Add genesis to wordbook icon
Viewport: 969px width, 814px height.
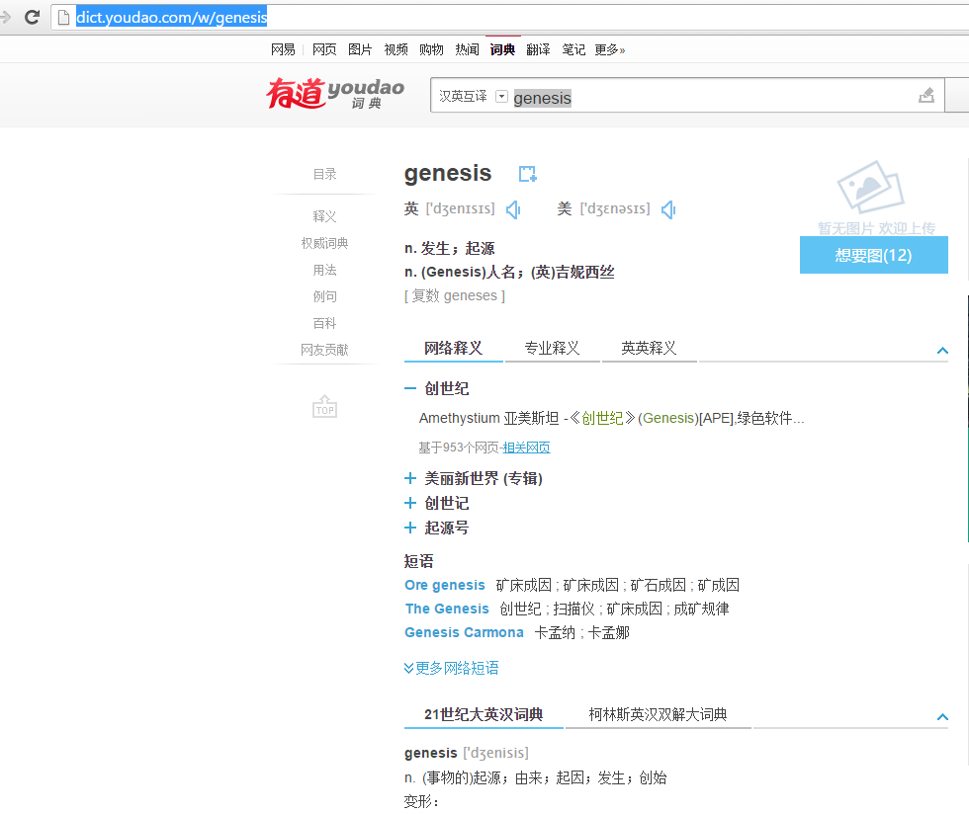point(527,174)
